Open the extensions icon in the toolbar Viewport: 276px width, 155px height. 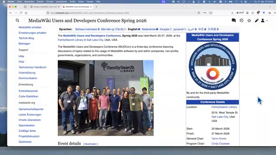point(253,13)
